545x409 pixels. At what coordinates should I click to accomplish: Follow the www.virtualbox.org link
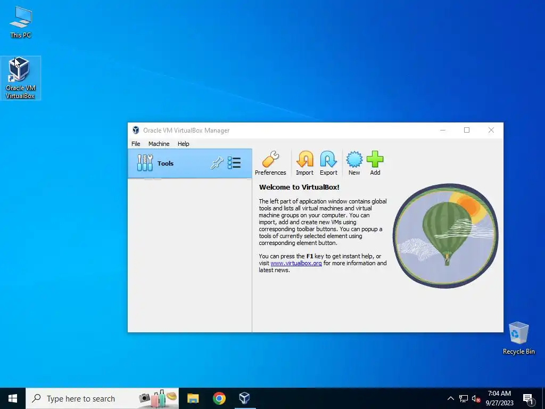tap(296, 263)
